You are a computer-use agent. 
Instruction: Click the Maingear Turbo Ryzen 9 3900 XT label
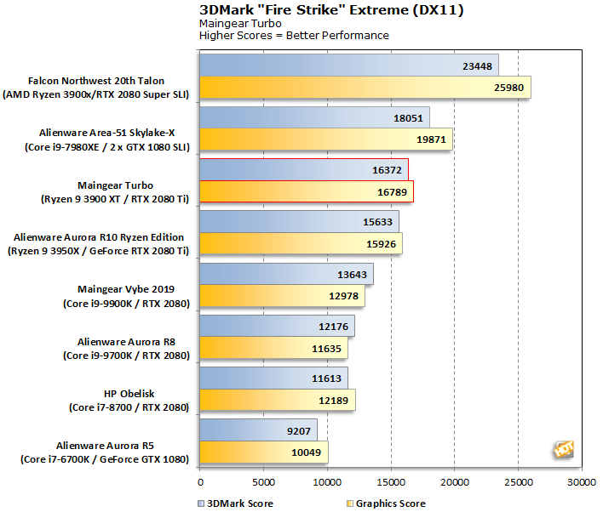(115, 192)
